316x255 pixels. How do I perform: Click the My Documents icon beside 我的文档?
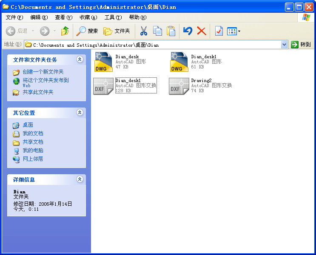point(16,134)
